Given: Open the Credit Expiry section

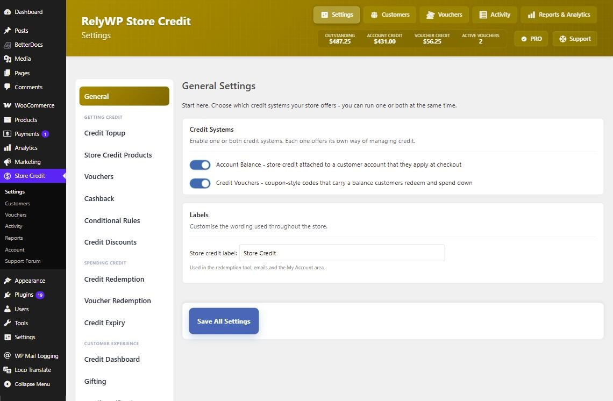Looking at the screenshot, I should (105, 323).
